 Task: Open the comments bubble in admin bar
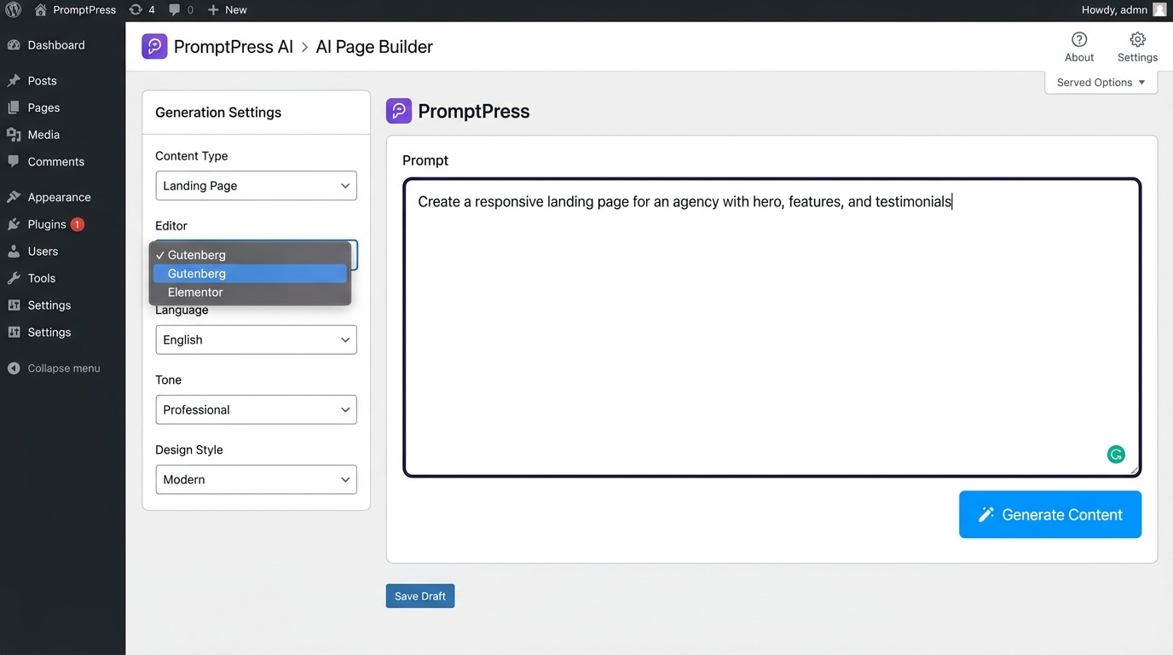pyautogui.click(x=175, y=10)
